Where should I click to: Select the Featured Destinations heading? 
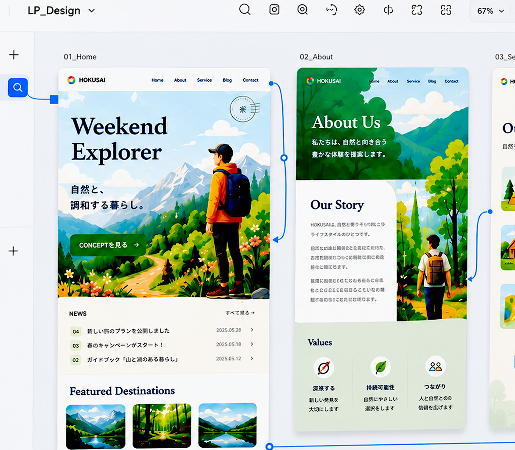tap(122, 391)
